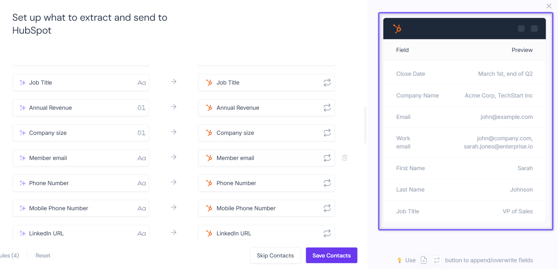Screen dimensions: 558x269
Task: Toggle overwrite mode for Mobile Phone Number mapping
Action: (327, 208)
